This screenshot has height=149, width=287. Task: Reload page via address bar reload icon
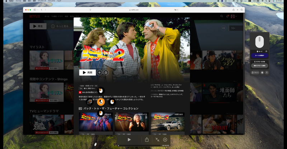point(177,10)
